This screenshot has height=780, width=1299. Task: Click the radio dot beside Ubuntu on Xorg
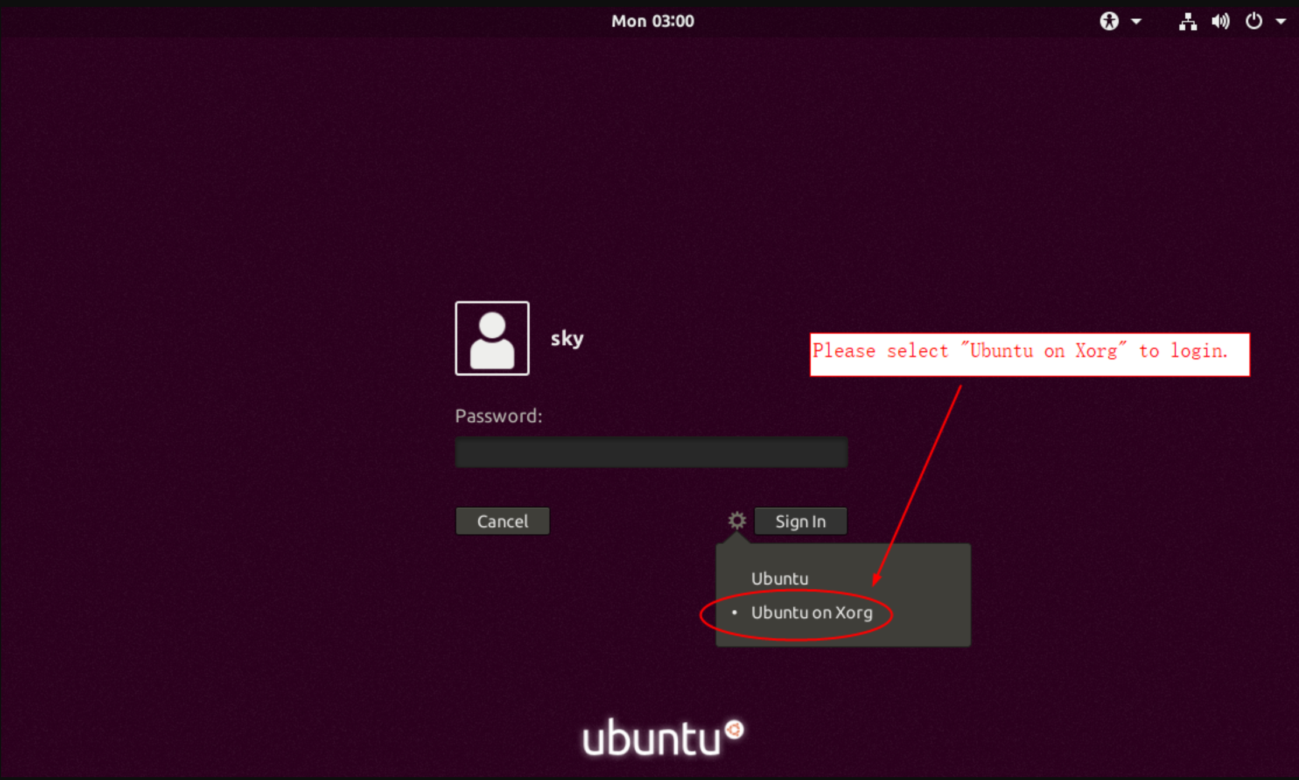[x=734, y=613]
